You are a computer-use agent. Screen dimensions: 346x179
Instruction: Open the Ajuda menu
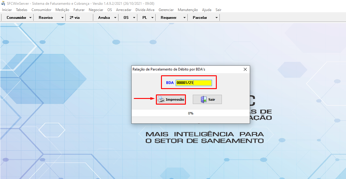pos(206,10)
